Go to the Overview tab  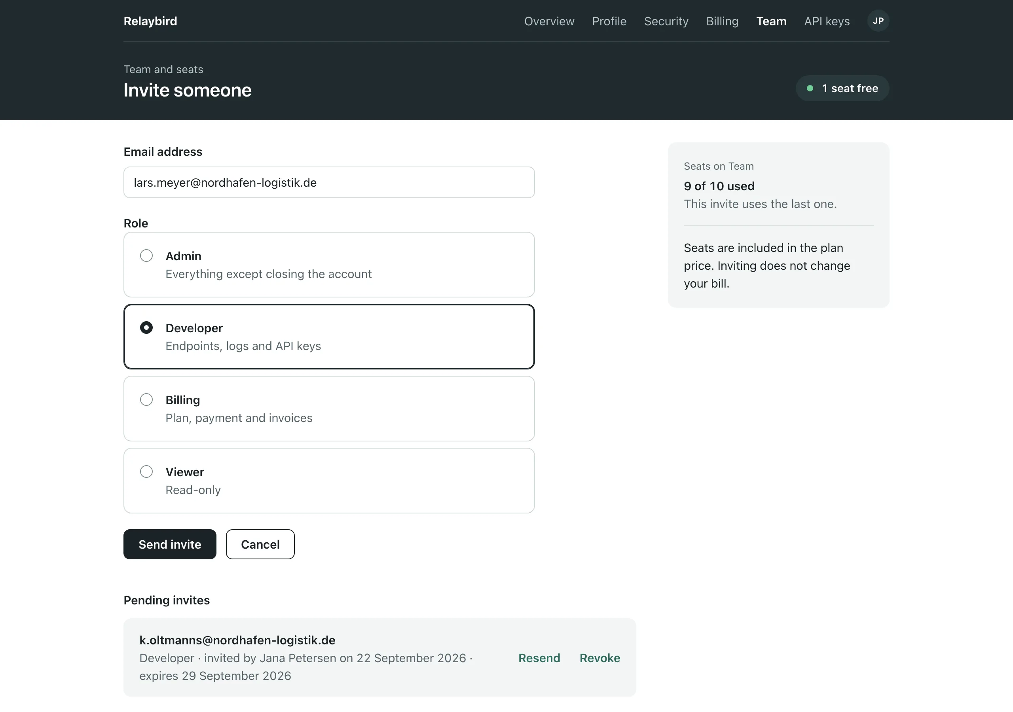(x=549, y=21)
